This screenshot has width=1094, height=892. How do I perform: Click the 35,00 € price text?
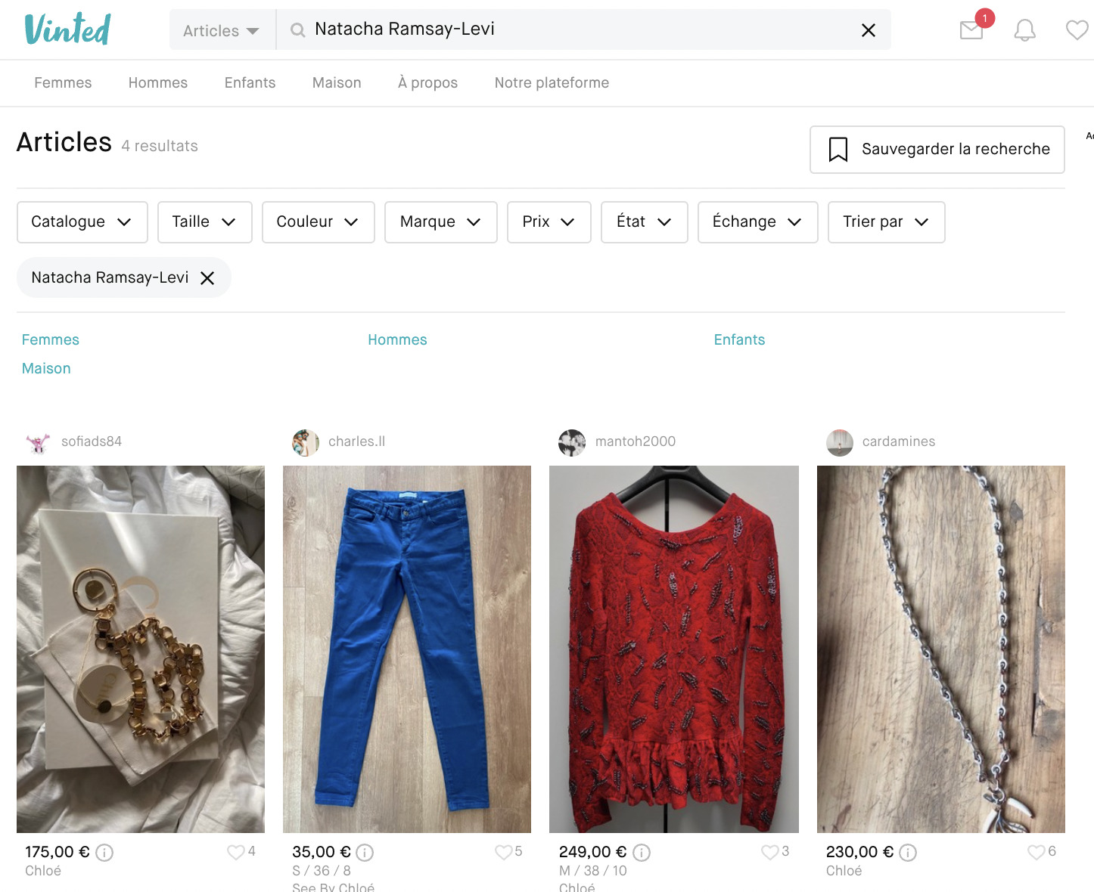pos(322,852)
